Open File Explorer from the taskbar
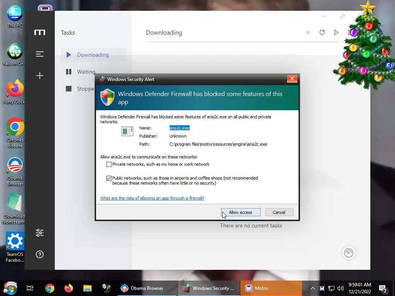This screenshot has height=296, width=395. click(x=88, y=288)
